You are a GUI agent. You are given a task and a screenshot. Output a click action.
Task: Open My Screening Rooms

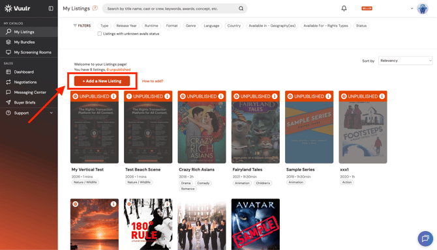point(29,52)
